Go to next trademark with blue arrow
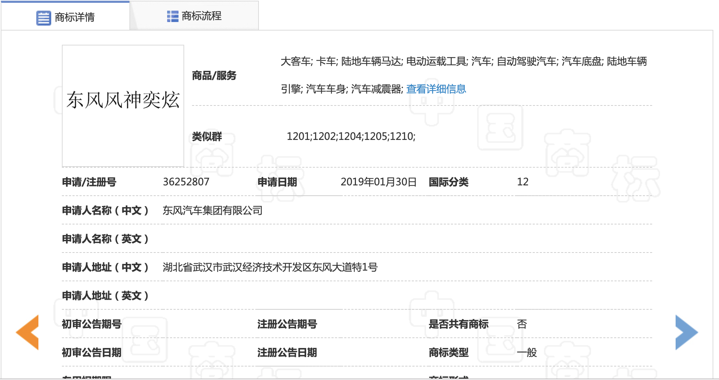Image resolution: width=719 pixels, height=380 pixels. tap(687, 332)
